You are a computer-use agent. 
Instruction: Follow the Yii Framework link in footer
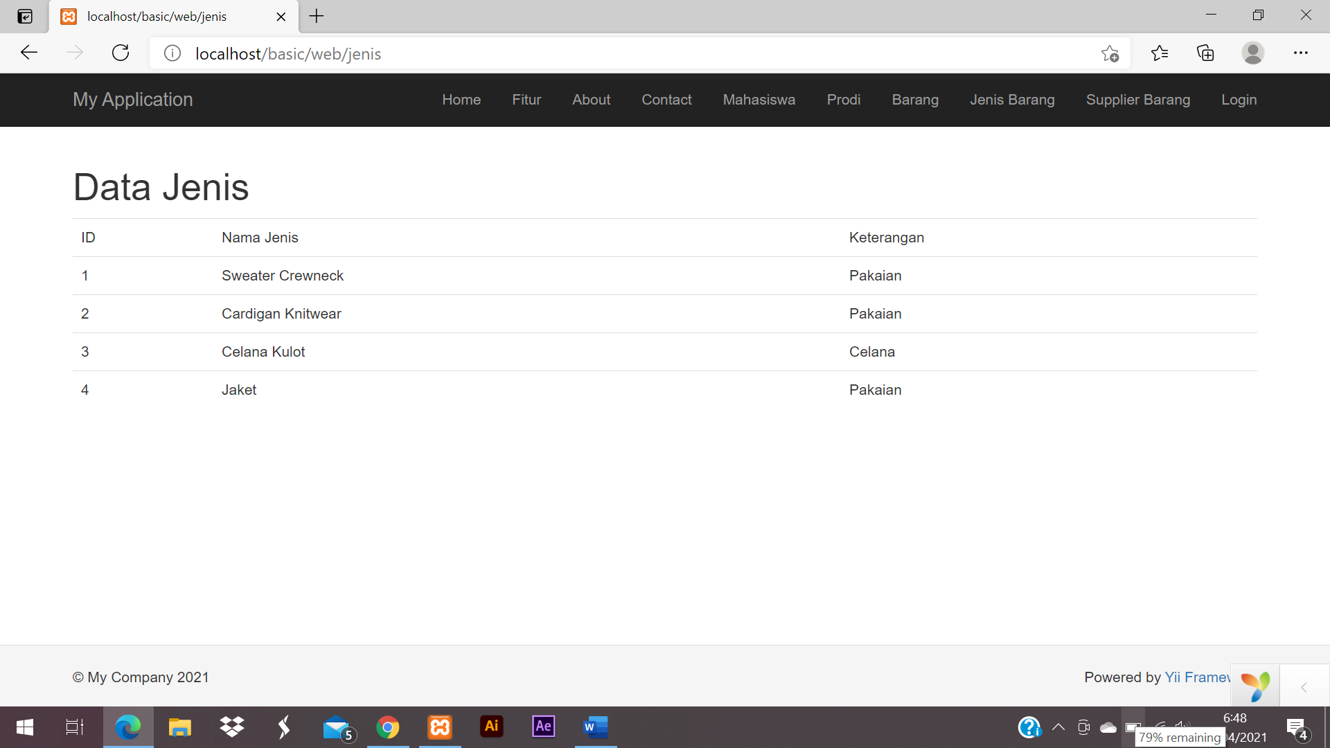1197,677
